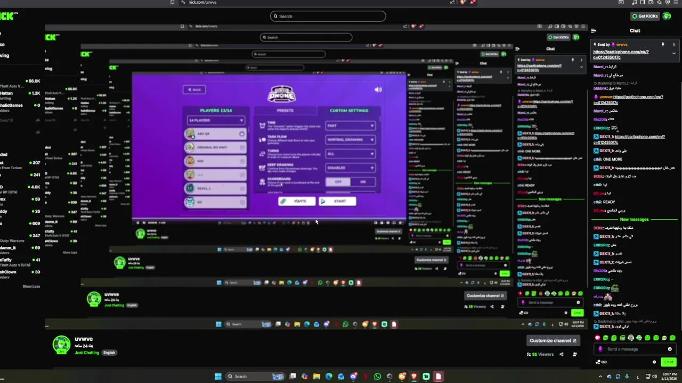Focus the main Send a message input
Viewport: 682px width, 383px height.
click(634, 349)
